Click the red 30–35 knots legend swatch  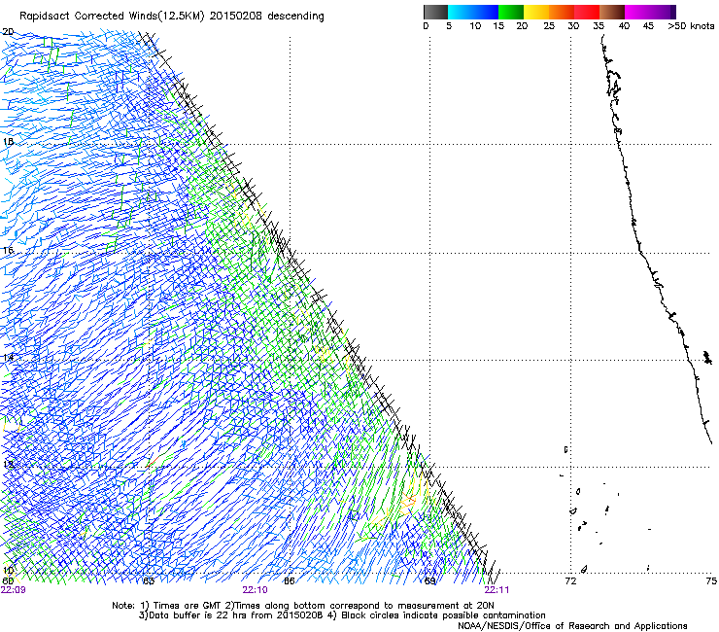[587, 12]
